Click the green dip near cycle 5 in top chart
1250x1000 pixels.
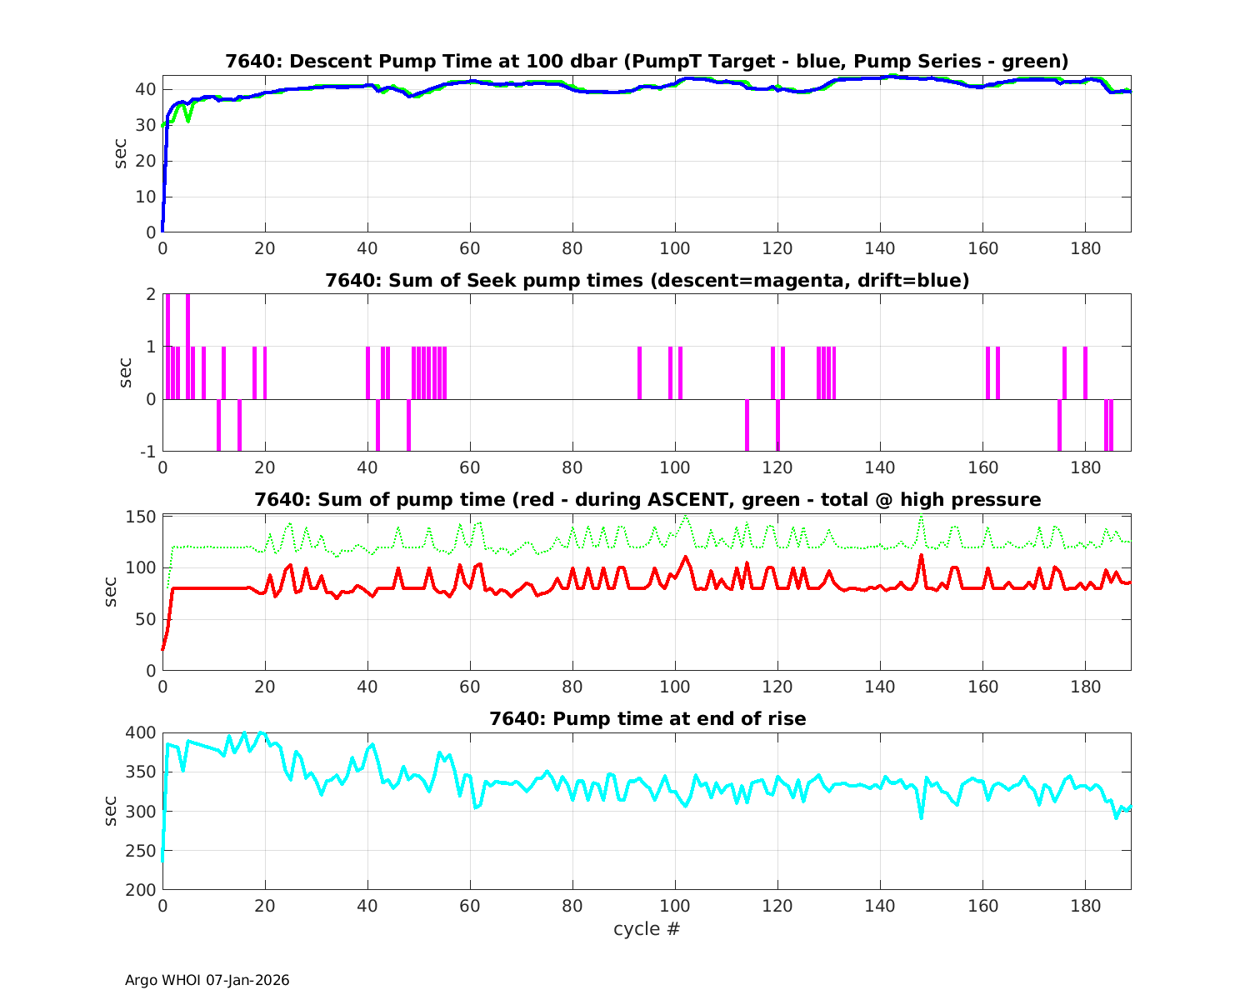click(188, 120)
